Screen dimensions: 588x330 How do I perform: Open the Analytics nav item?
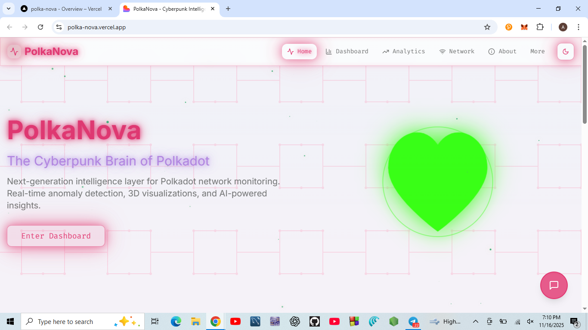pos(404,52)
